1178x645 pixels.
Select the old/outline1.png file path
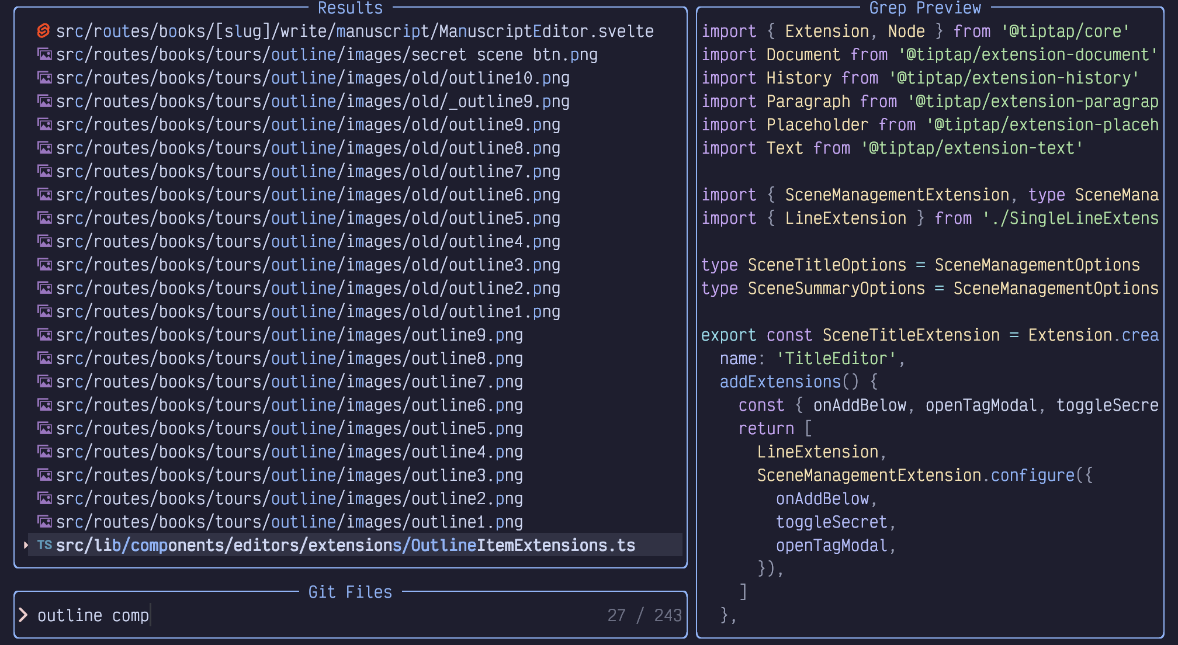click(x=308, y=311)
